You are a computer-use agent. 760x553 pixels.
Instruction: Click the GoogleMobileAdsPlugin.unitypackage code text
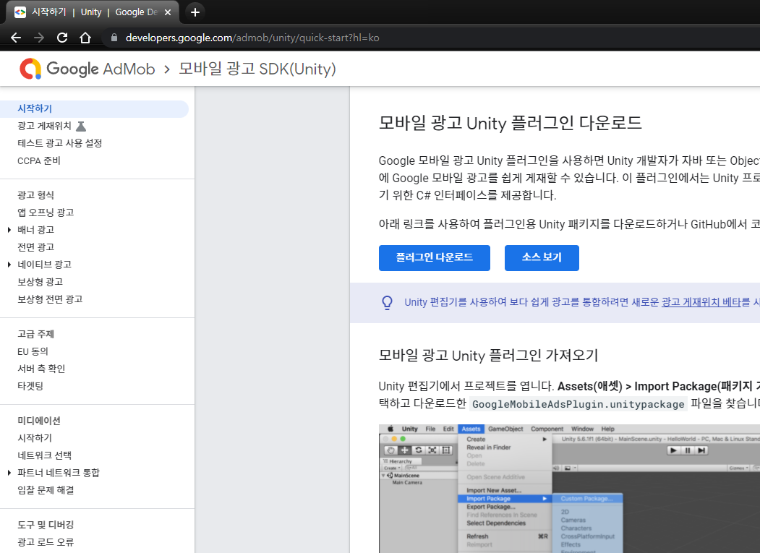coord(578,404)
